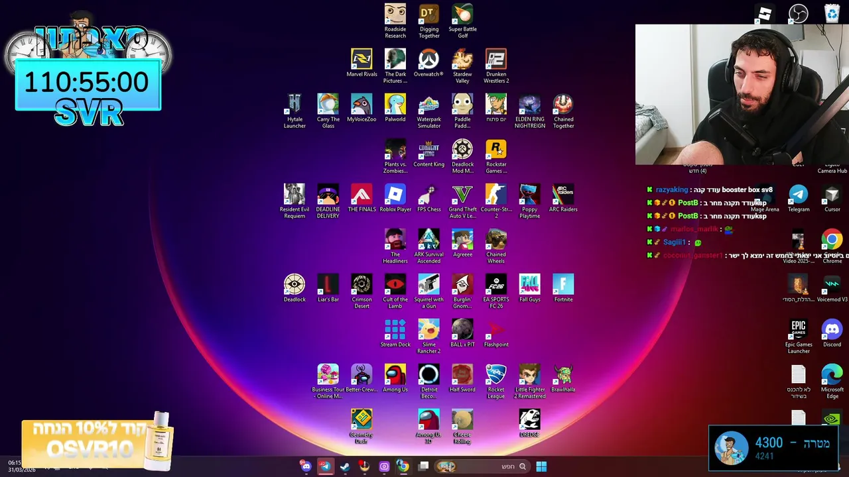The height and width of the screenshot is (477, 849).
Task: Select the Counter-Strike 2 shortcut
Action: (496, 201)
